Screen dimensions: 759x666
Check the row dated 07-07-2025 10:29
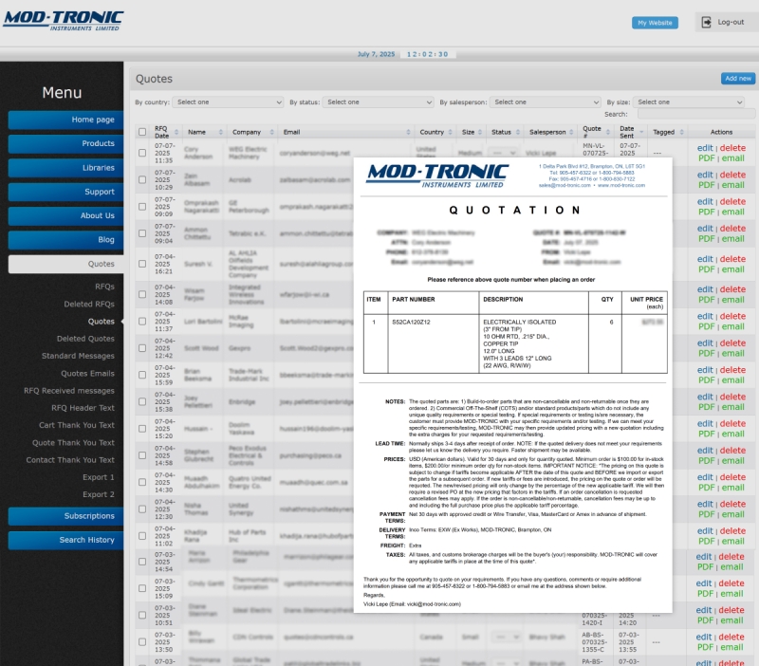[x=142, y=179]
